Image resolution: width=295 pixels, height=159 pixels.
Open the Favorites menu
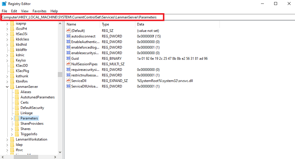click(39, 11)
